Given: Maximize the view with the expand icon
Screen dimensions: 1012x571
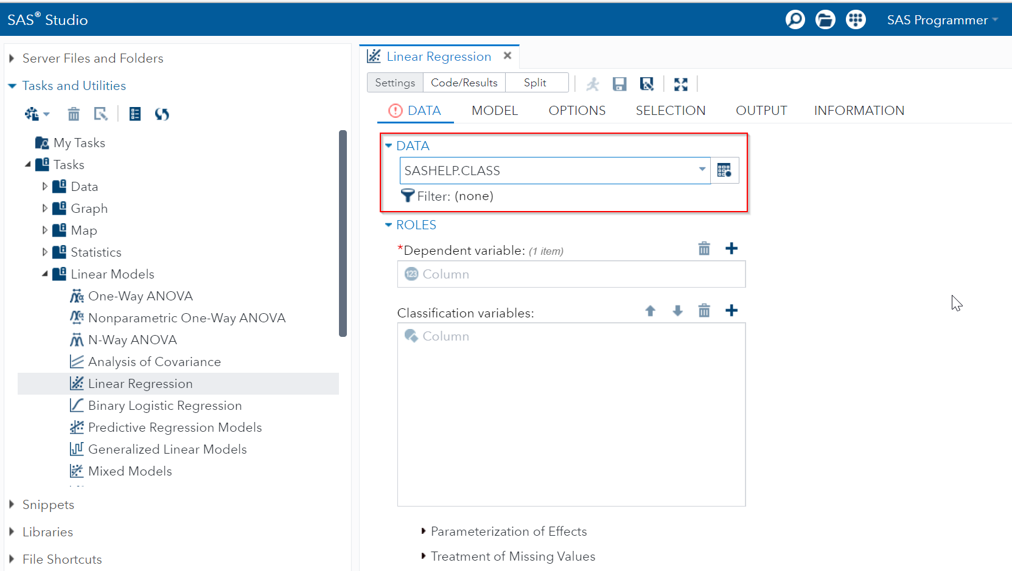Looking at the screenshot, I should pyautogui.click(x=680, y=84).
